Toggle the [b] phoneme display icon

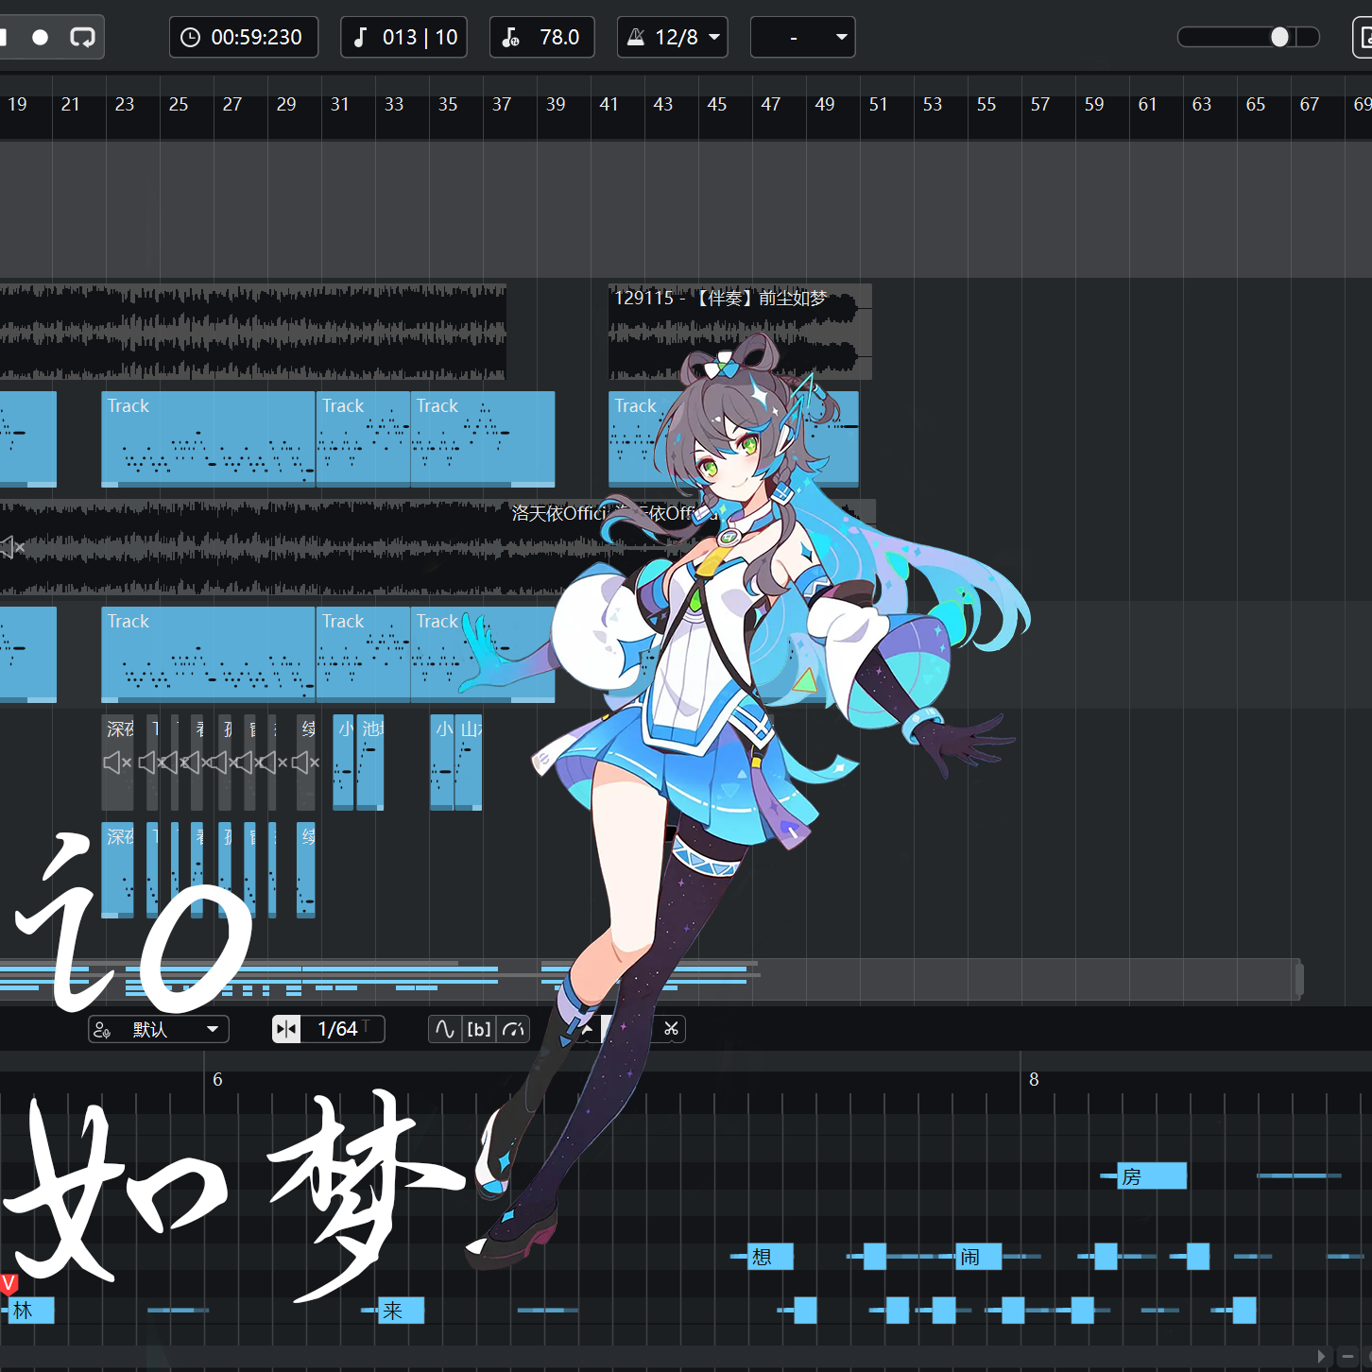[x=479, y=1029]
